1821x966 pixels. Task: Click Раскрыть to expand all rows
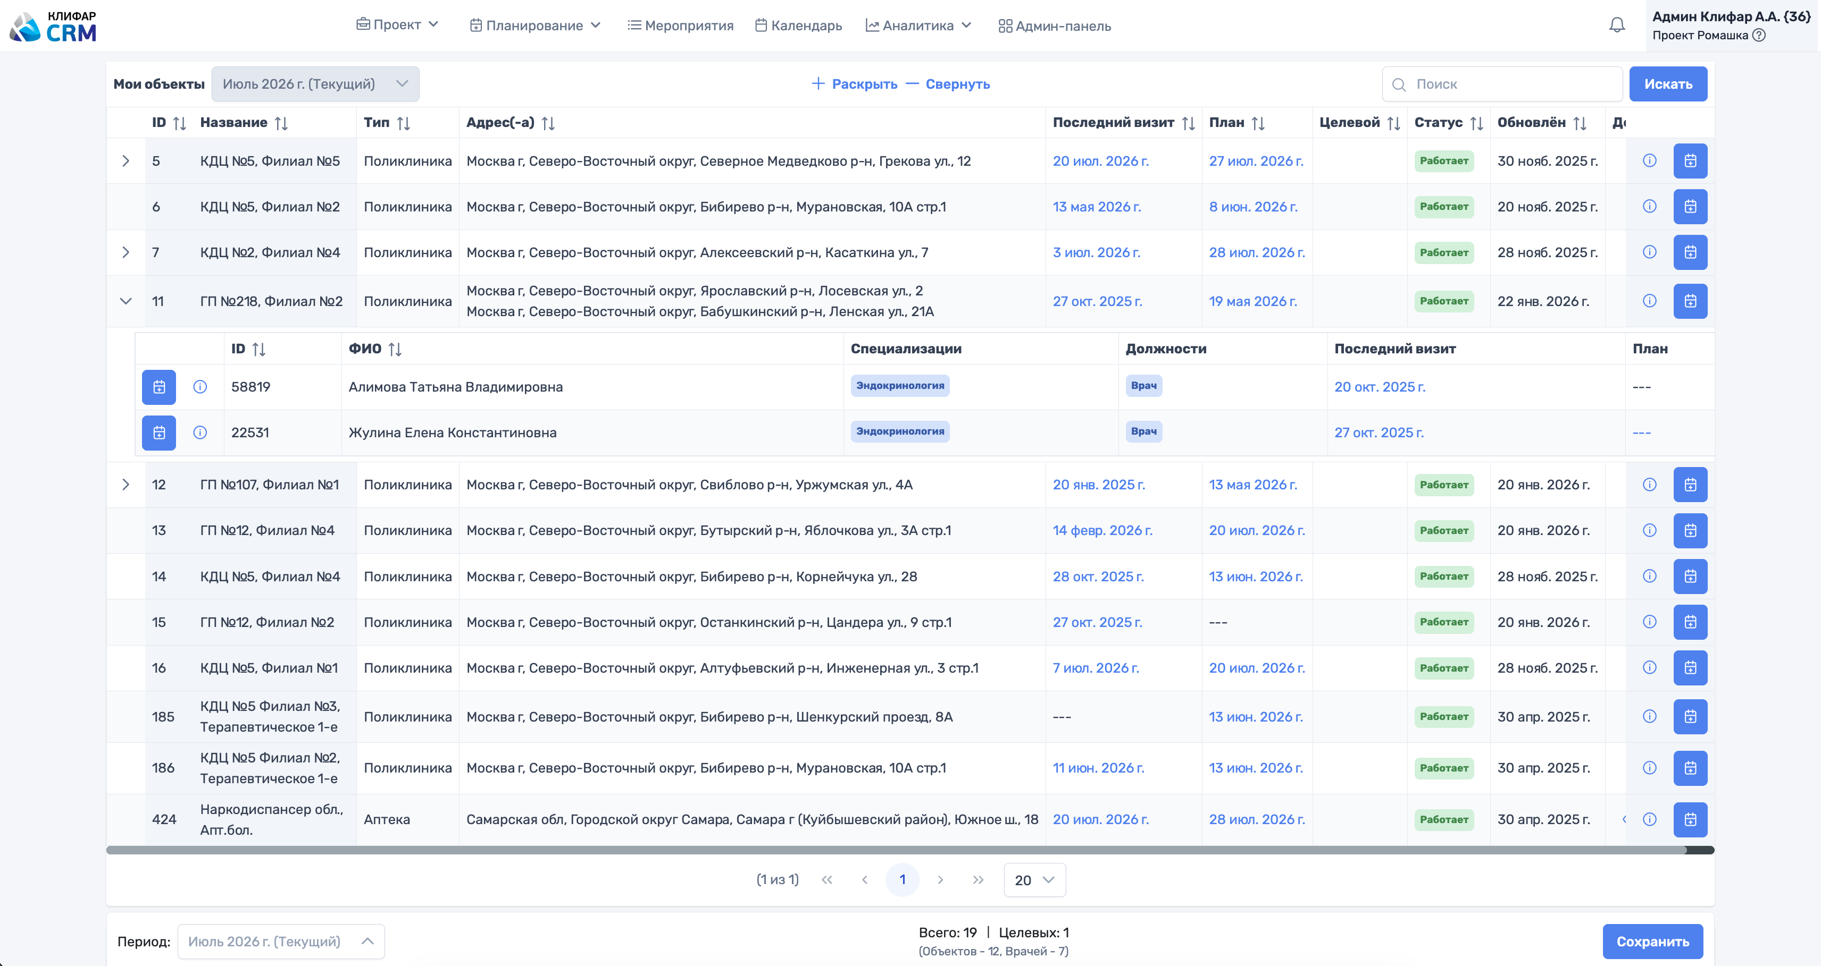[854, 84]
